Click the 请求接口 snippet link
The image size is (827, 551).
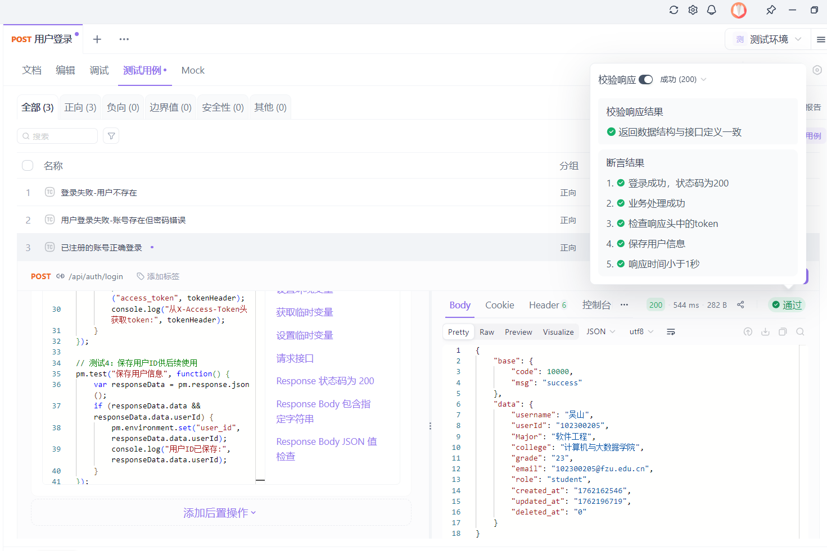pos(295,358)
